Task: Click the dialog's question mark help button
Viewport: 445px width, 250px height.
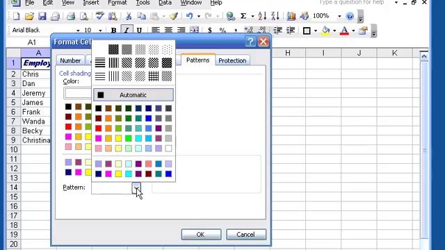Action: tap(250, 42)
